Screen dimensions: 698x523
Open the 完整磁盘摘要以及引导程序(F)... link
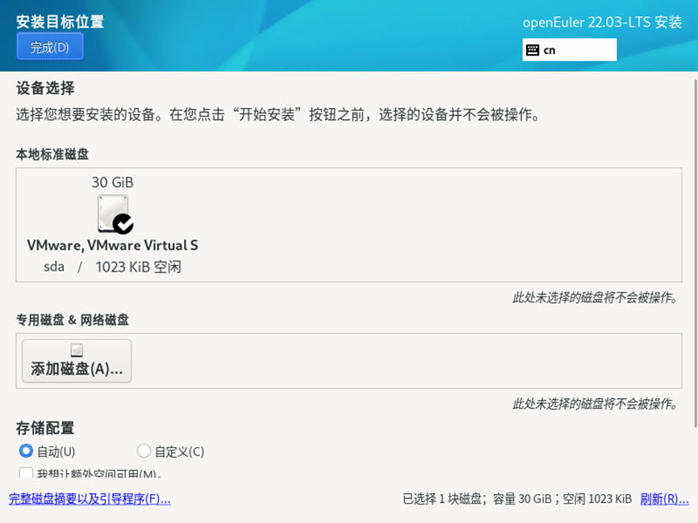(90, 499)
